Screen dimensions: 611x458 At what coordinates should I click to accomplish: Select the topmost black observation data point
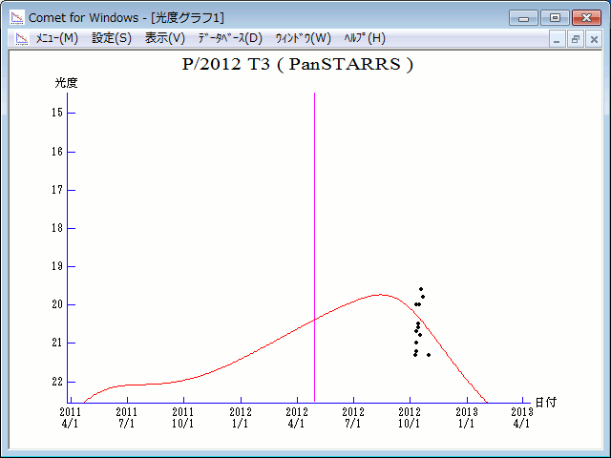tap(421, 289)
